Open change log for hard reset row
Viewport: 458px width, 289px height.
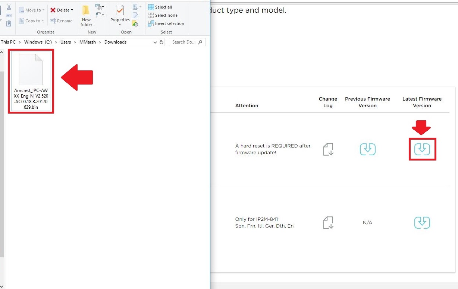pyautogui.click(x=328, y=149)
